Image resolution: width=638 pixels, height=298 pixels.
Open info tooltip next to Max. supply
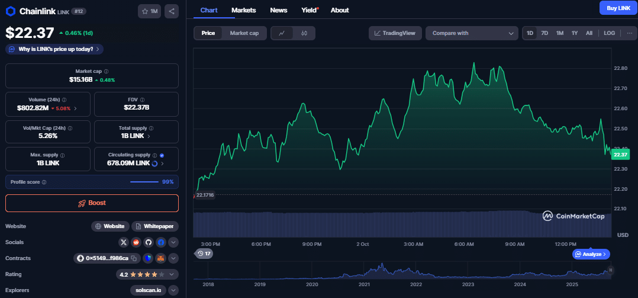(x=62, y=155)
